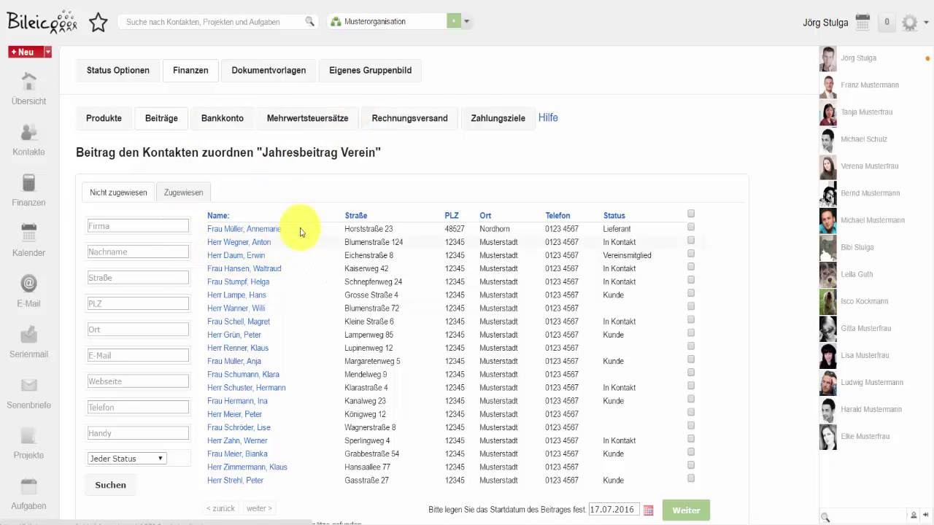Check the box for Frau Müller, Annemarie
The width and height of the screenshot is (934, 525).
(x=691, y=227)
